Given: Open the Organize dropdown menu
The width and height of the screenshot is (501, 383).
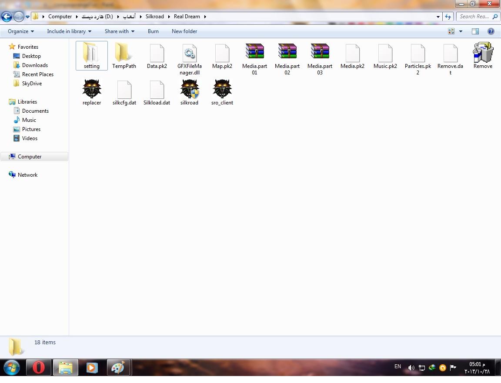Looking at the screenshot, I should click(x=21, y=31).
